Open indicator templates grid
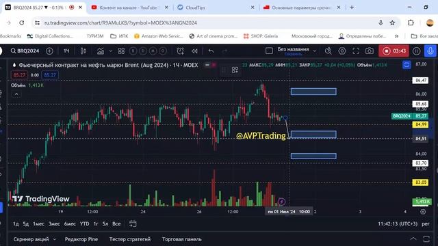Image resolution: width=438 pixels, height=246 pixels. coord(121,51)
